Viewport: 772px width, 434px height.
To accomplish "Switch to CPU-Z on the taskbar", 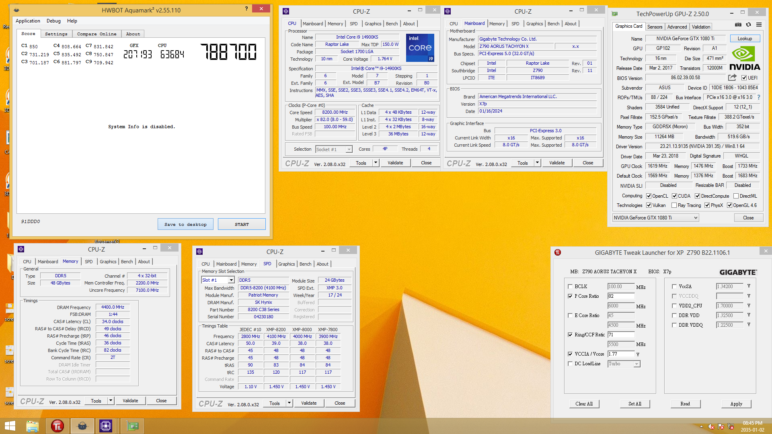I will click(x=106, y=426).
